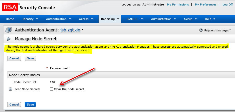Enable the Clear the node secret checkbox
The height and width of the screenshot is (112, 235).
tap(51, 89)
